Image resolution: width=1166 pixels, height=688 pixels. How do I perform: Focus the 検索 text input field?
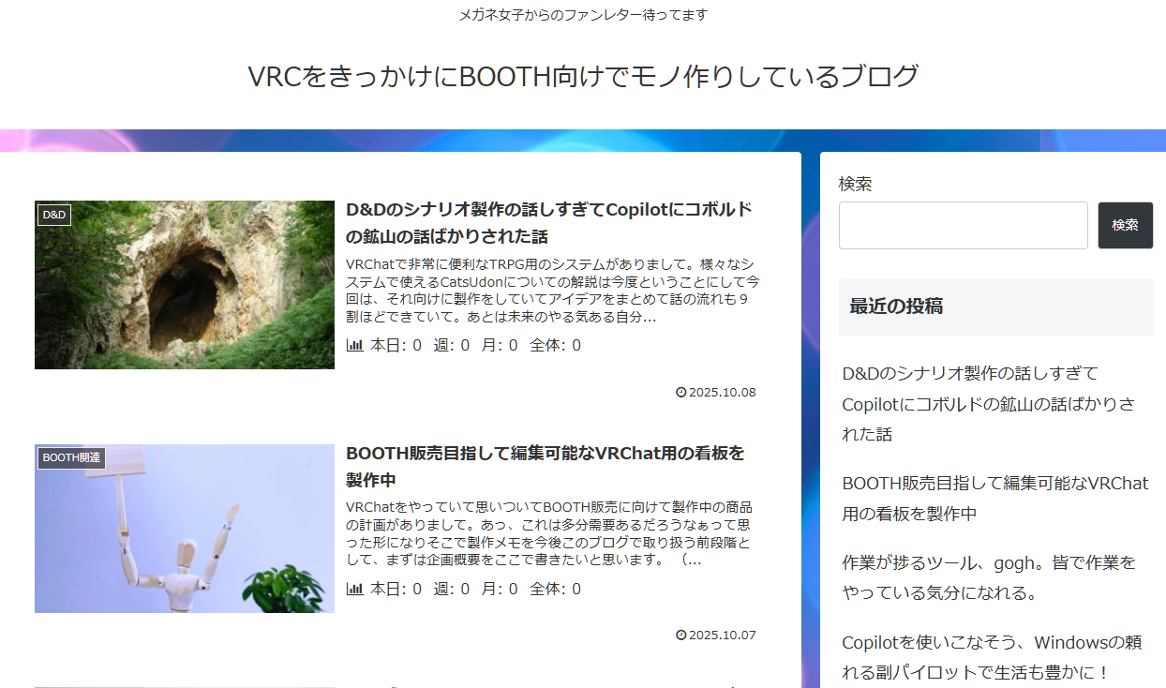point(963,226)
